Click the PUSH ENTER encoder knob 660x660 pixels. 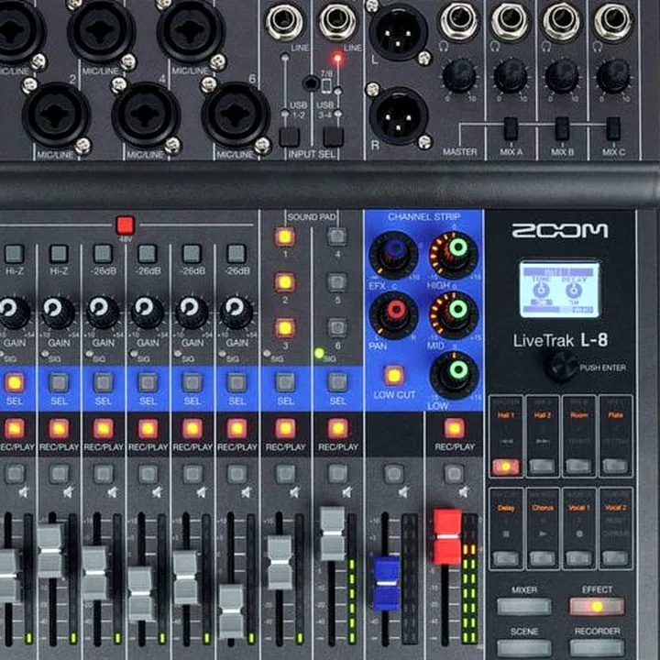point(561,367)
